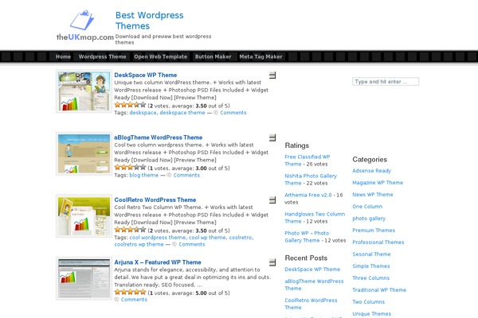Open Button Maker in navigation bar
This screenshot has width=478, height=318.
point(213,56)
